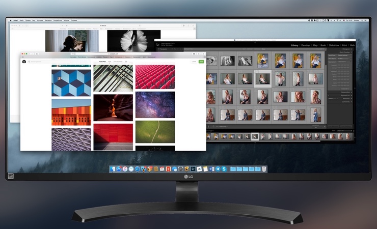Open ballerina photo in back Safari window

point(133,41)
